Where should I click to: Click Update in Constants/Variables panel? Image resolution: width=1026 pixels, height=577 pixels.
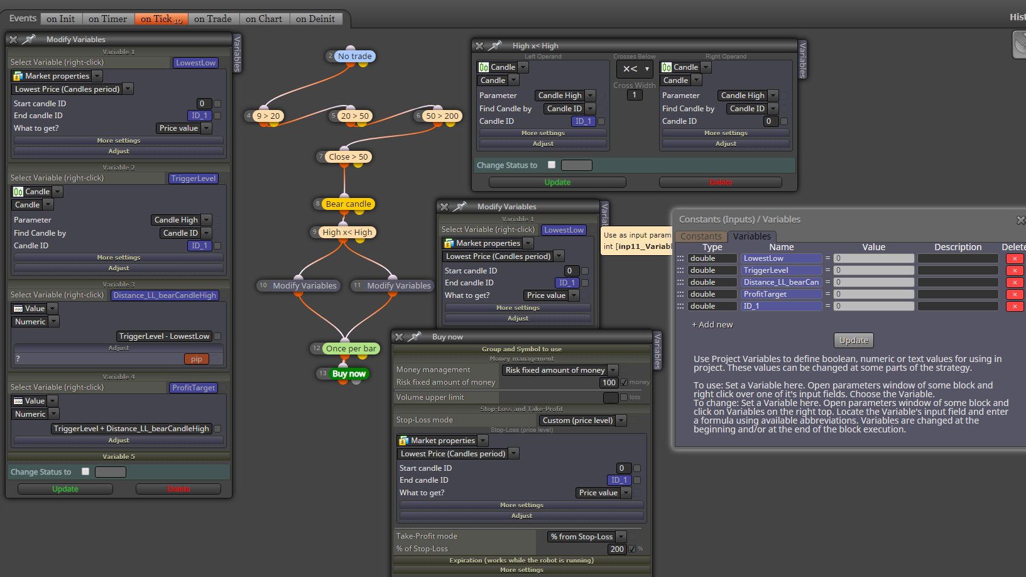tap(854, 340)
